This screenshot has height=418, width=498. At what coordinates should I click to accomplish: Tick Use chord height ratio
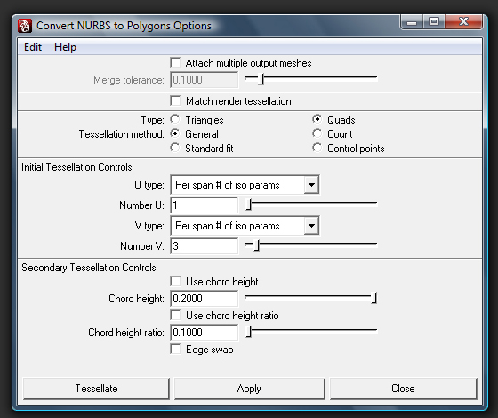click(x=175, y=315)
